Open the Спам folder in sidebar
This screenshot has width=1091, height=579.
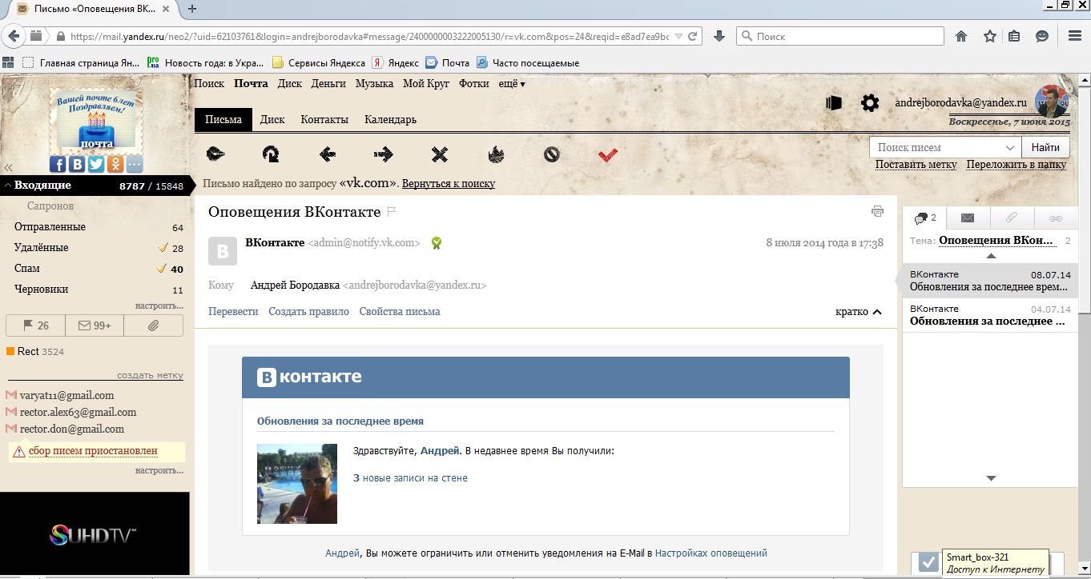tap(26, 269)
